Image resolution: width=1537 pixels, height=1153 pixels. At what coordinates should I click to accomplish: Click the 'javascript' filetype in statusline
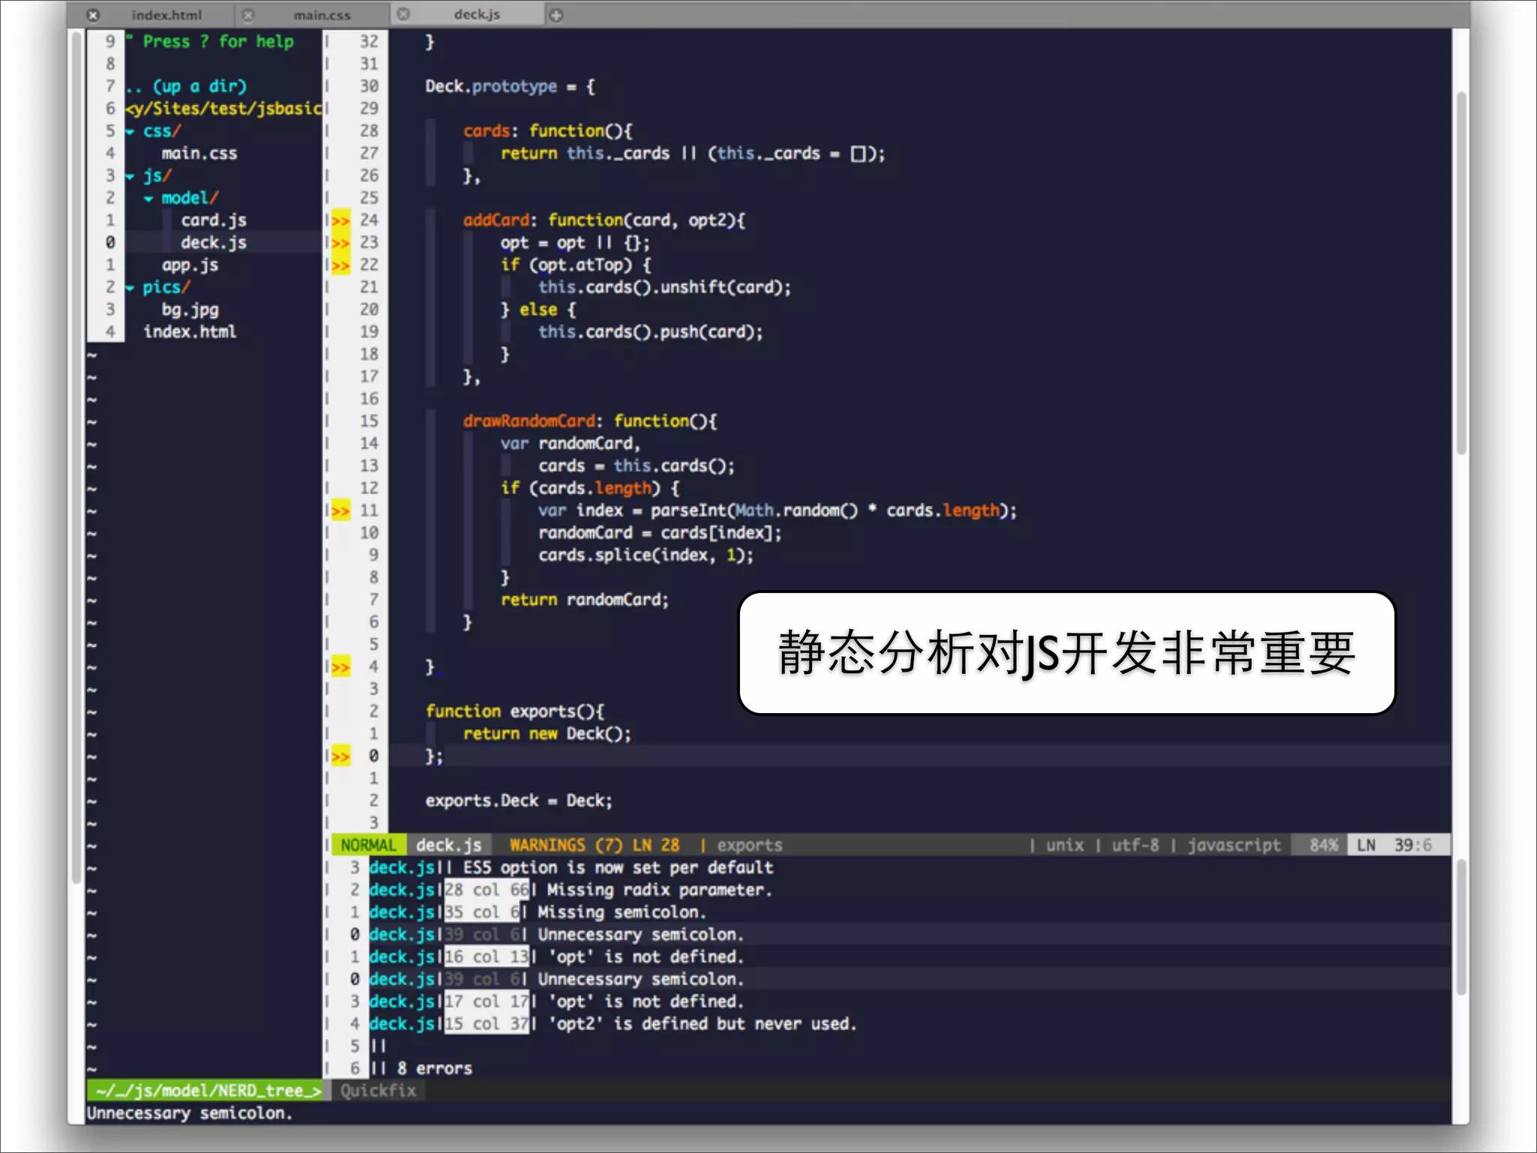click(1234, 845)
